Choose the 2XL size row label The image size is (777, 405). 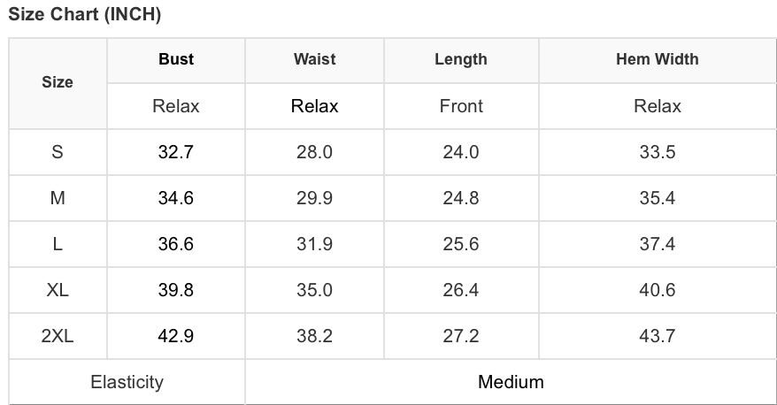coord(58,336)
